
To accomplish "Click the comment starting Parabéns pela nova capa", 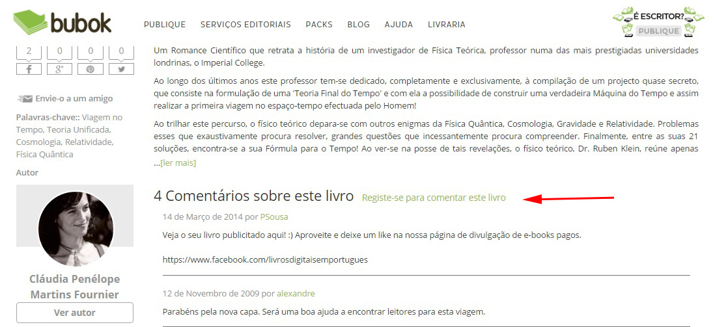I will (x=324, y=311).
